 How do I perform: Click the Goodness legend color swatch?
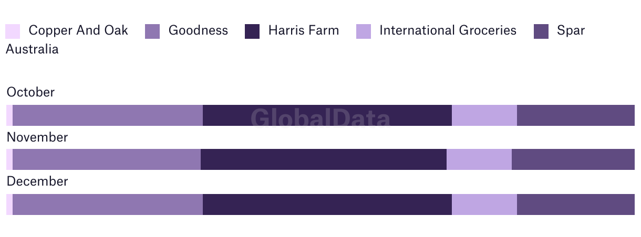152,31
